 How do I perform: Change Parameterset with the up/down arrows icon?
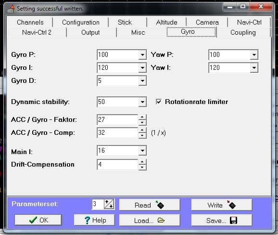click(109, 204)
